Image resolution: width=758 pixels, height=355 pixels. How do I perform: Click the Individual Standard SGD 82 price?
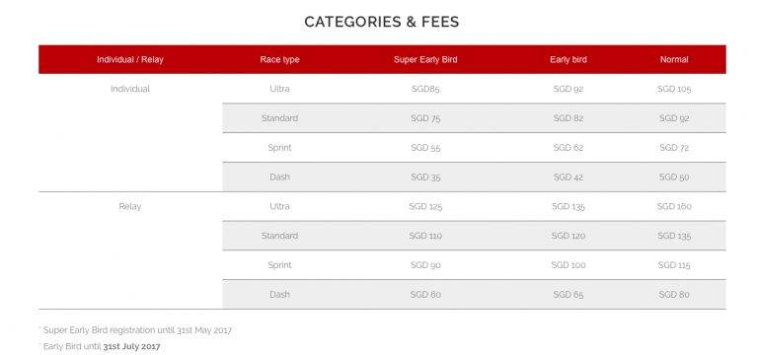click(x=568, y=118)
